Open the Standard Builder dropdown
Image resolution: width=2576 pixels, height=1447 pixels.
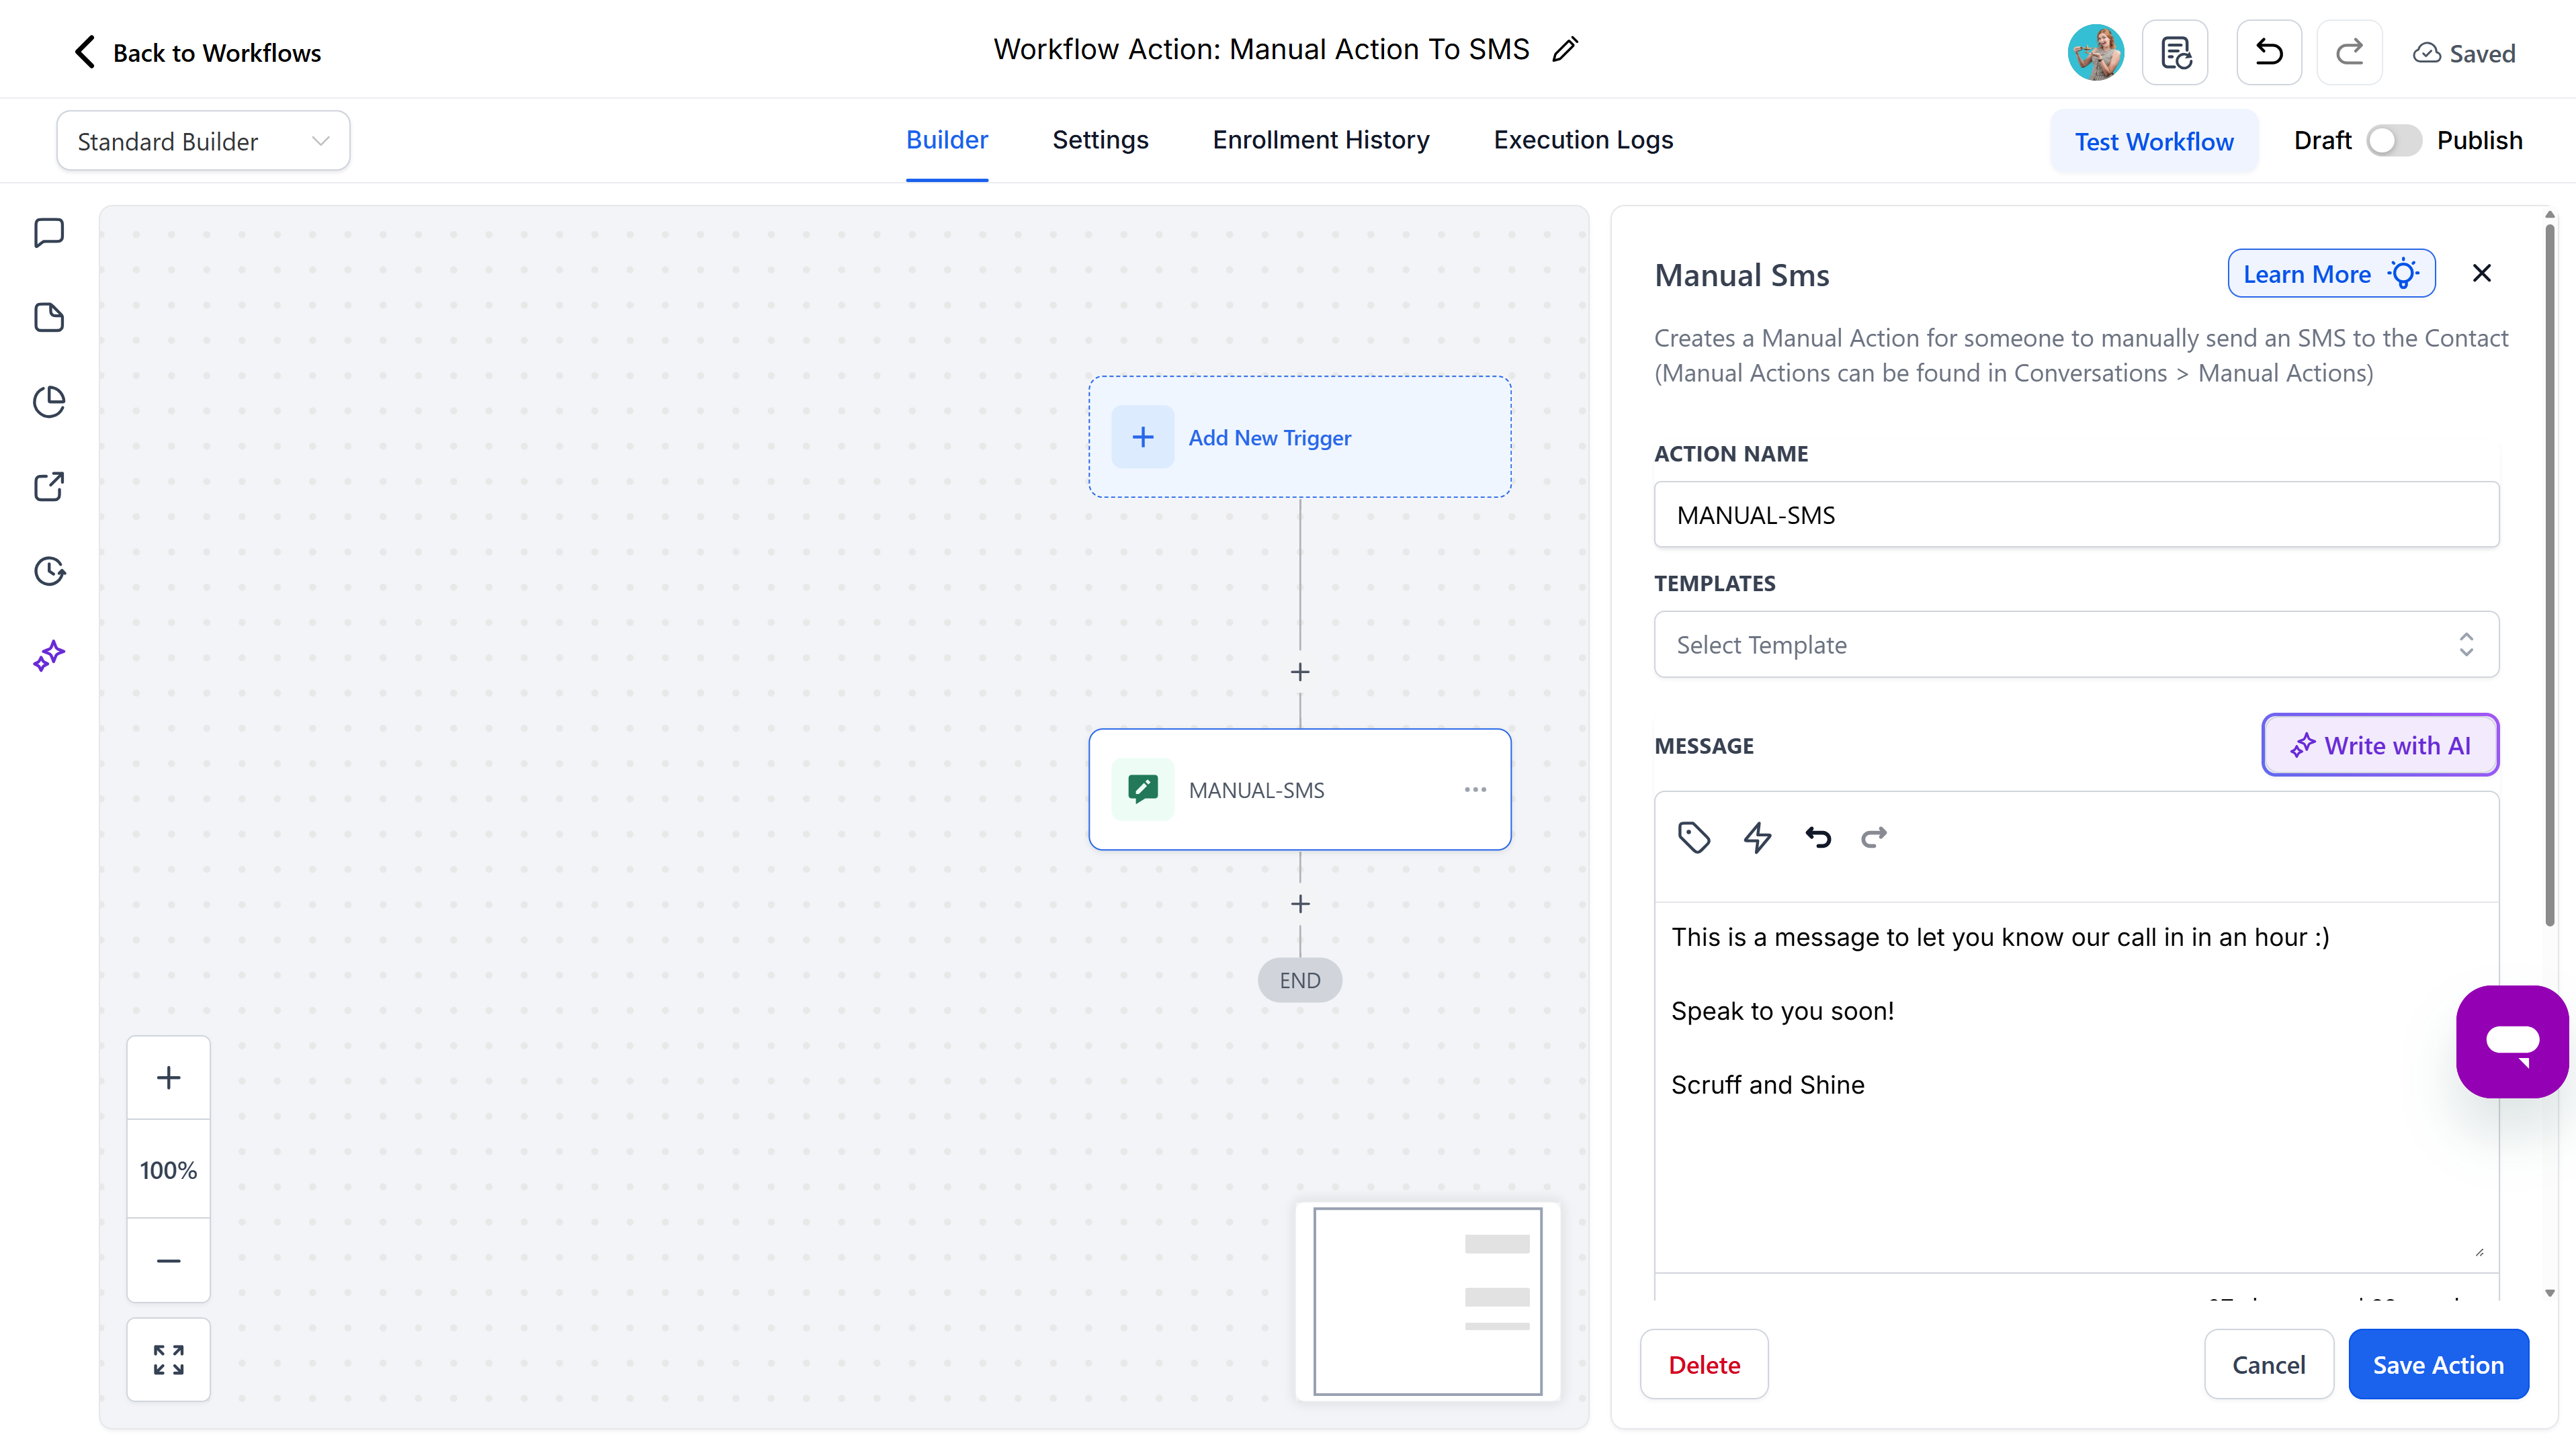click(x=202, y=140)
